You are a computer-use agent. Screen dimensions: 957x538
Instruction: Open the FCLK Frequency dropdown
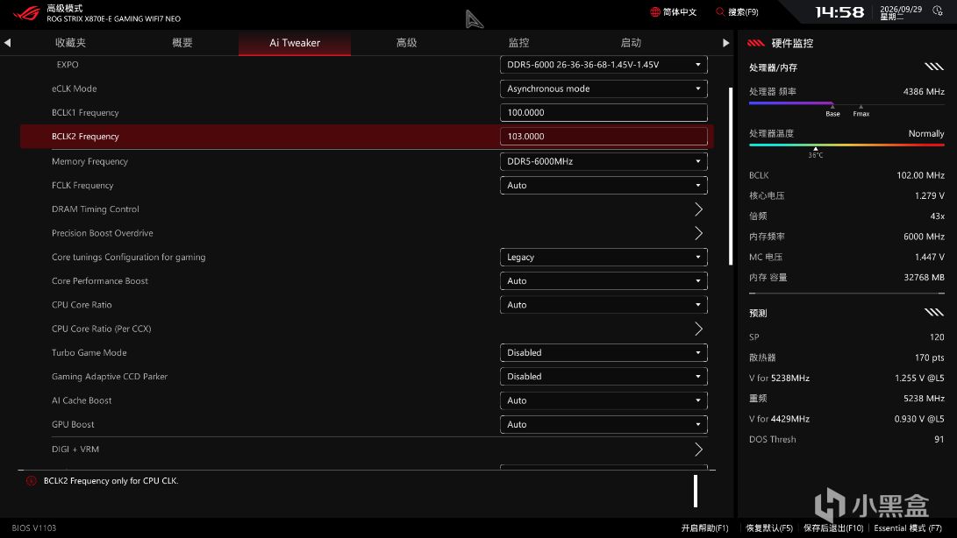pos(603,185)
